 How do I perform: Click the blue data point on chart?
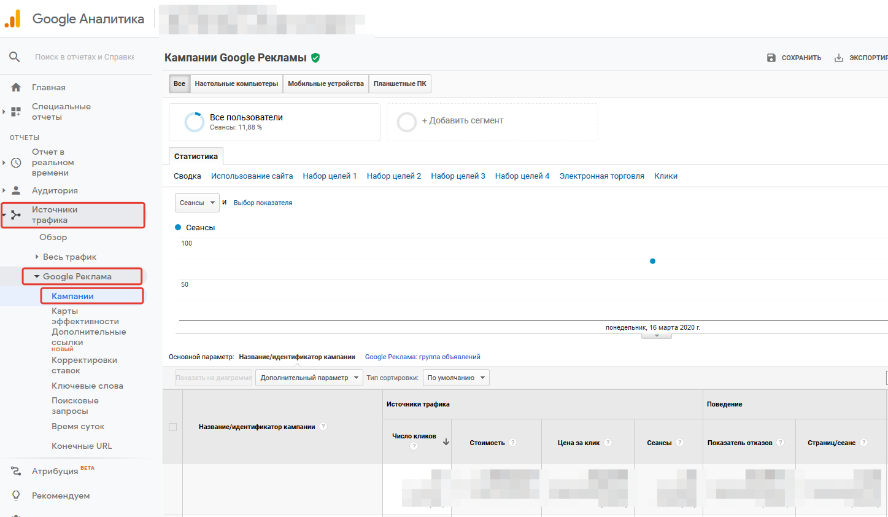click(x=652, y=261)
